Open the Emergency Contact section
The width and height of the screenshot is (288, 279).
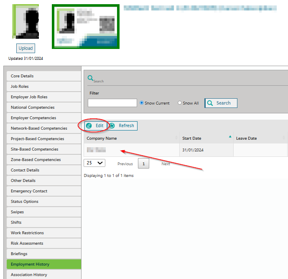click(44, 191)
